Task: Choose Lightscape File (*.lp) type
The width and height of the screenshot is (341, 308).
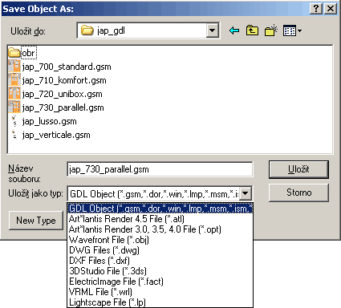Action: 160,302
